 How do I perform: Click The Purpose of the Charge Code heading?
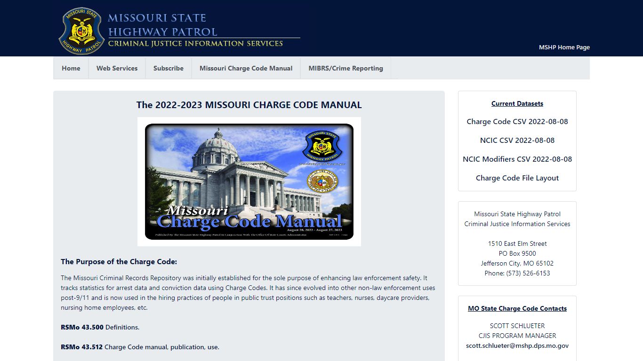[x=119, y=262]
